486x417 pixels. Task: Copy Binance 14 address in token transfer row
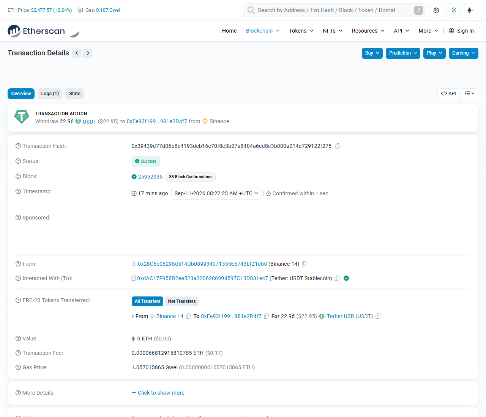(x=188, y=316)
